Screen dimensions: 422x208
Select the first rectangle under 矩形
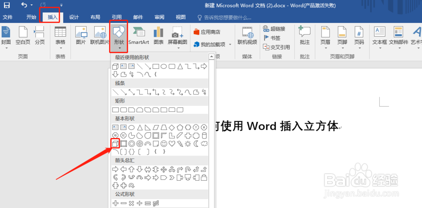pos(115,110)
